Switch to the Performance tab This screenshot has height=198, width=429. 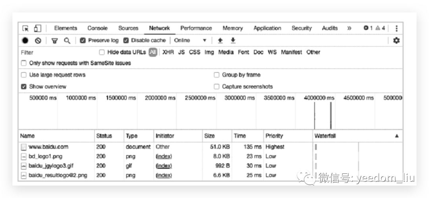[196, 28]
